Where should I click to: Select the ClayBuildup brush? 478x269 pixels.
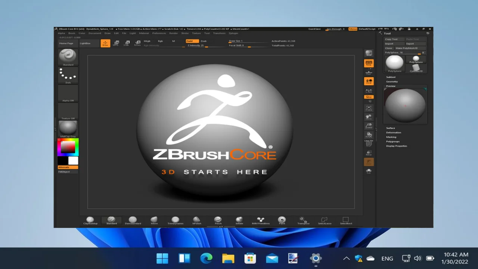pos(90,220)
